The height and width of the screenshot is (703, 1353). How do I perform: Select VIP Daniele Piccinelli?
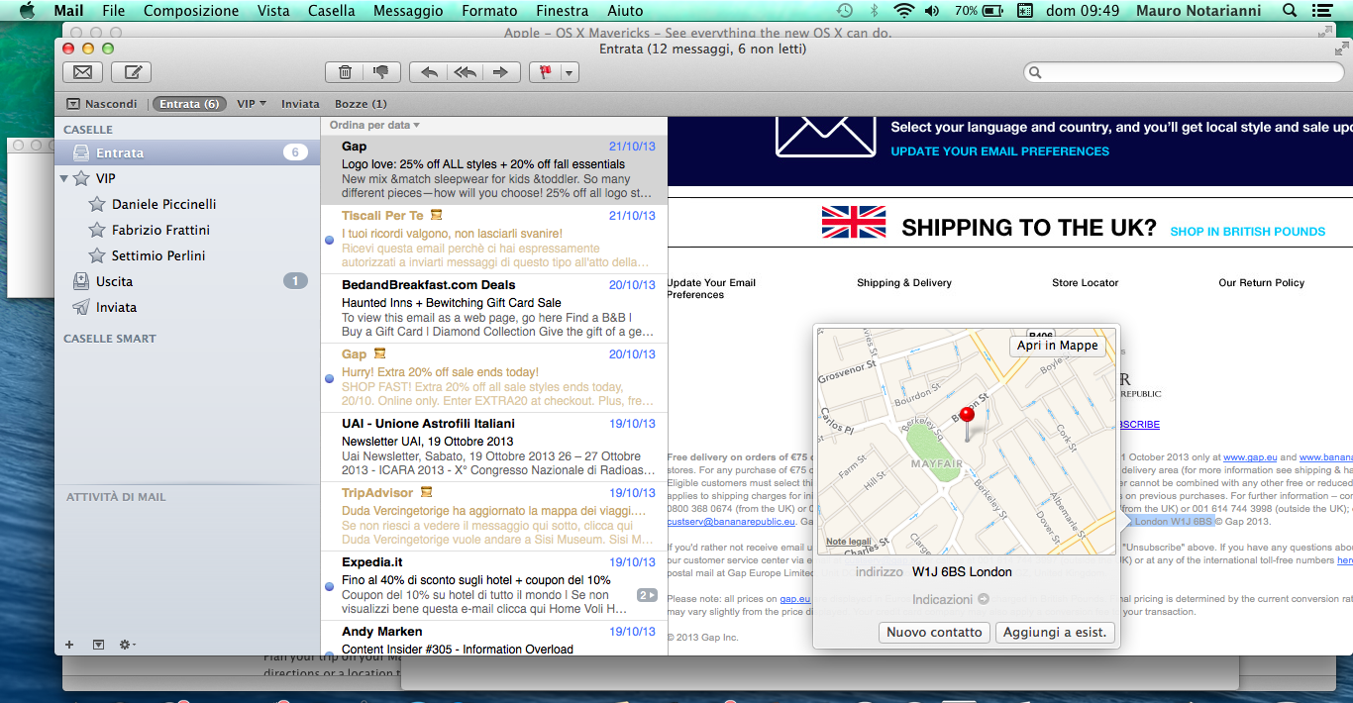(x=163, y=204)
